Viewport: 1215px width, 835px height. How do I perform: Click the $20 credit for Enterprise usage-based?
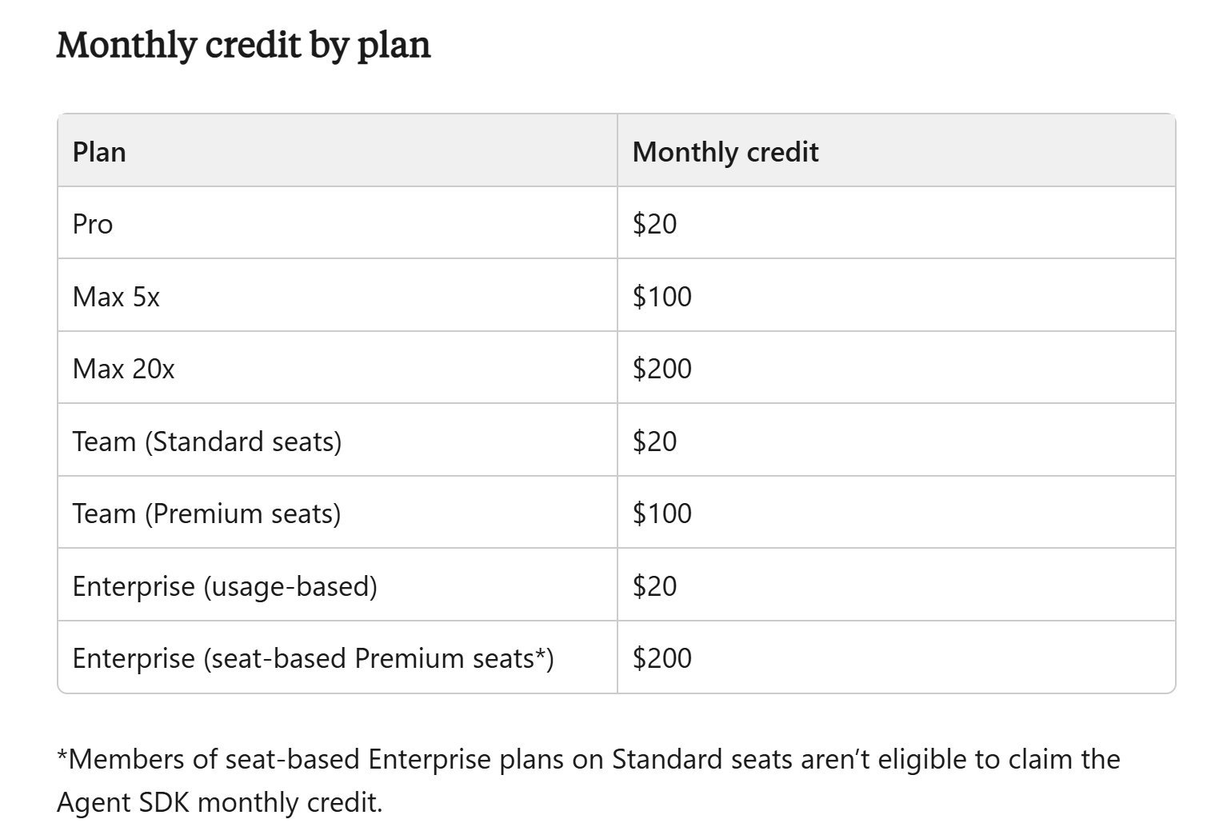pos(654,586)
